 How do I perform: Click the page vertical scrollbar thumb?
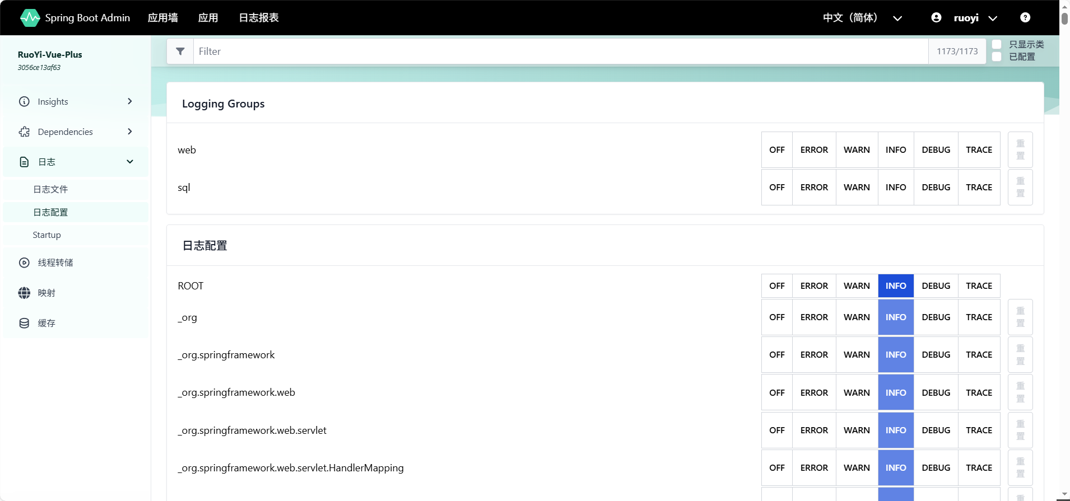point(1064,17)
